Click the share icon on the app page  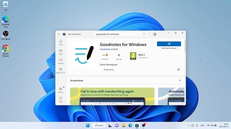click(x=179, y=70)
